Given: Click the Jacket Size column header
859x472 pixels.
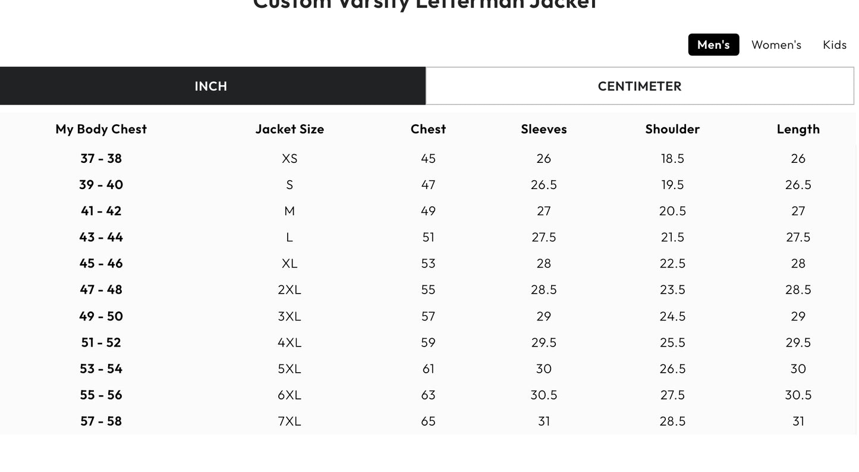Looking at the screenshot, I should point(290,128).
